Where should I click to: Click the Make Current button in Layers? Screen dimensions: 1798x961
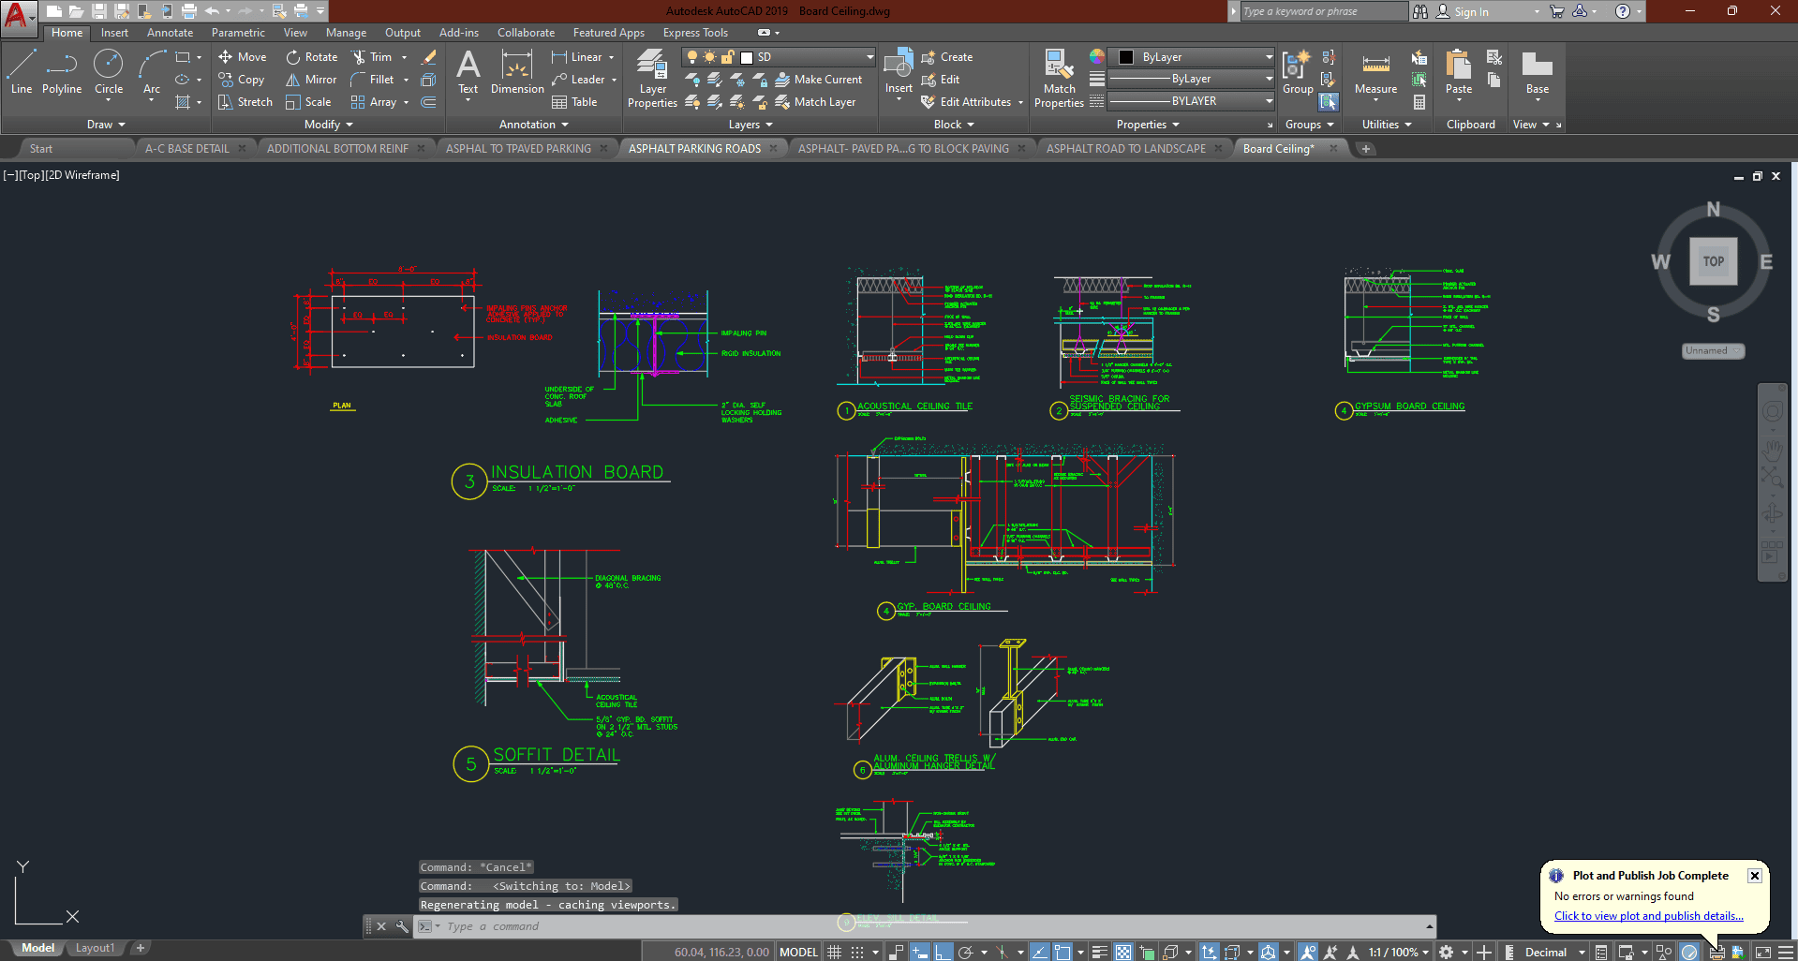click(x=820, y=80)
